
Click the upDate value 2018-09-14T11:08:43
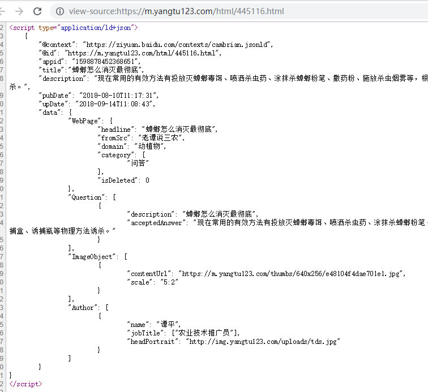(114, 104)
